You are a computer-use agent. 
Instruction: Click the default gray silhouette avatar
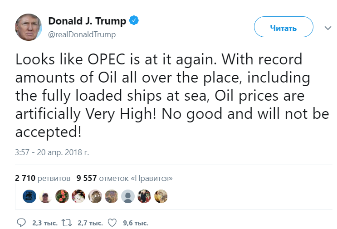(x=128, y=196)
